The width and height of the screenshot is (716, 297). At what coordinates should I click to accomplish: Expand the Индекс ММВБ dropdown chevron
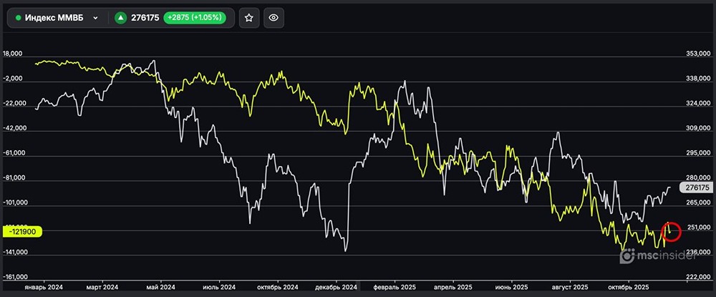[95, 18]
